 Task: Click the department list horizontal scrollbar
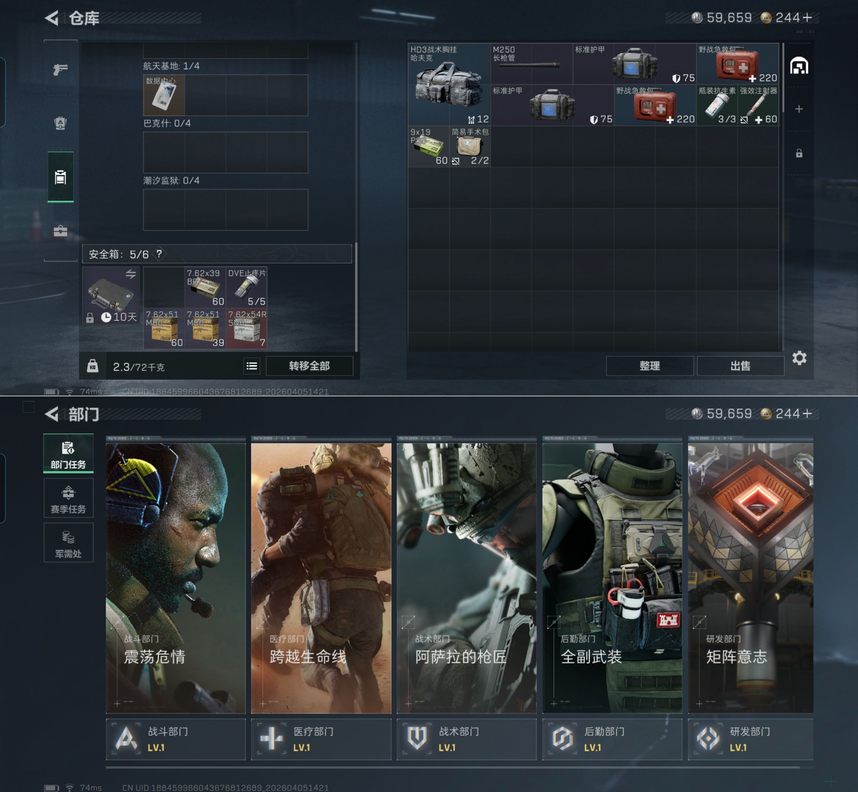[x=452, y=767]
